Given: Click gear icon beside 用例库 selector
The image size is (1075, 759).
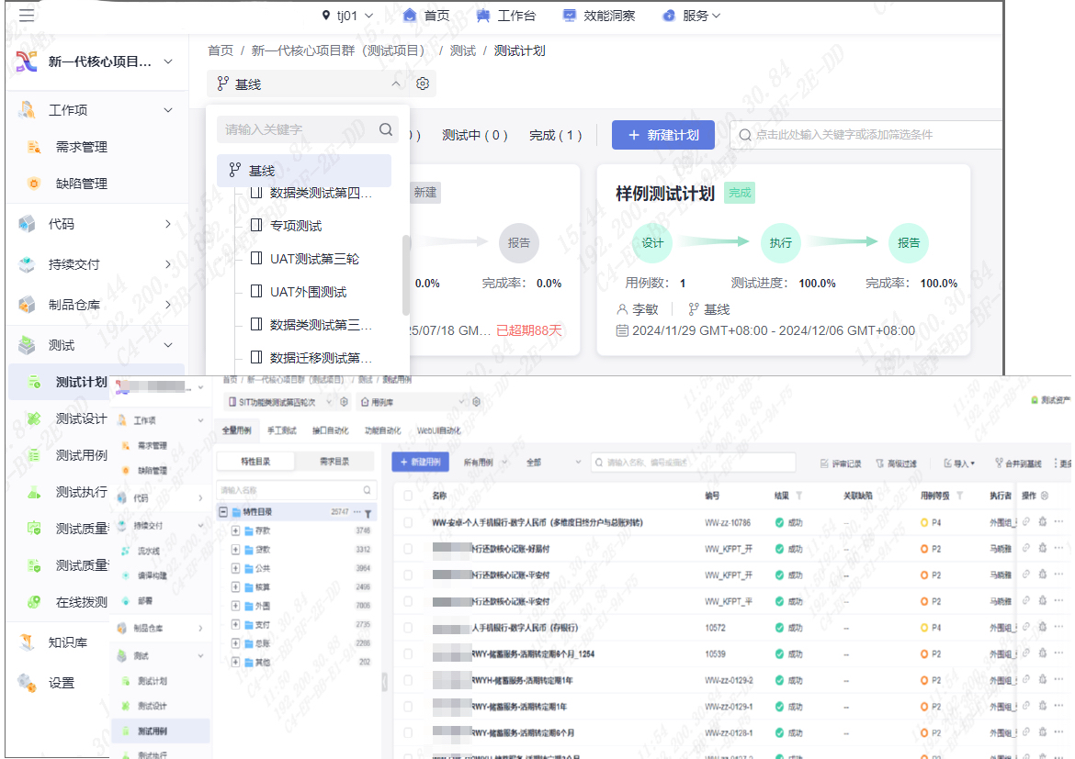Looking at the screenshot, I should 476,402.
